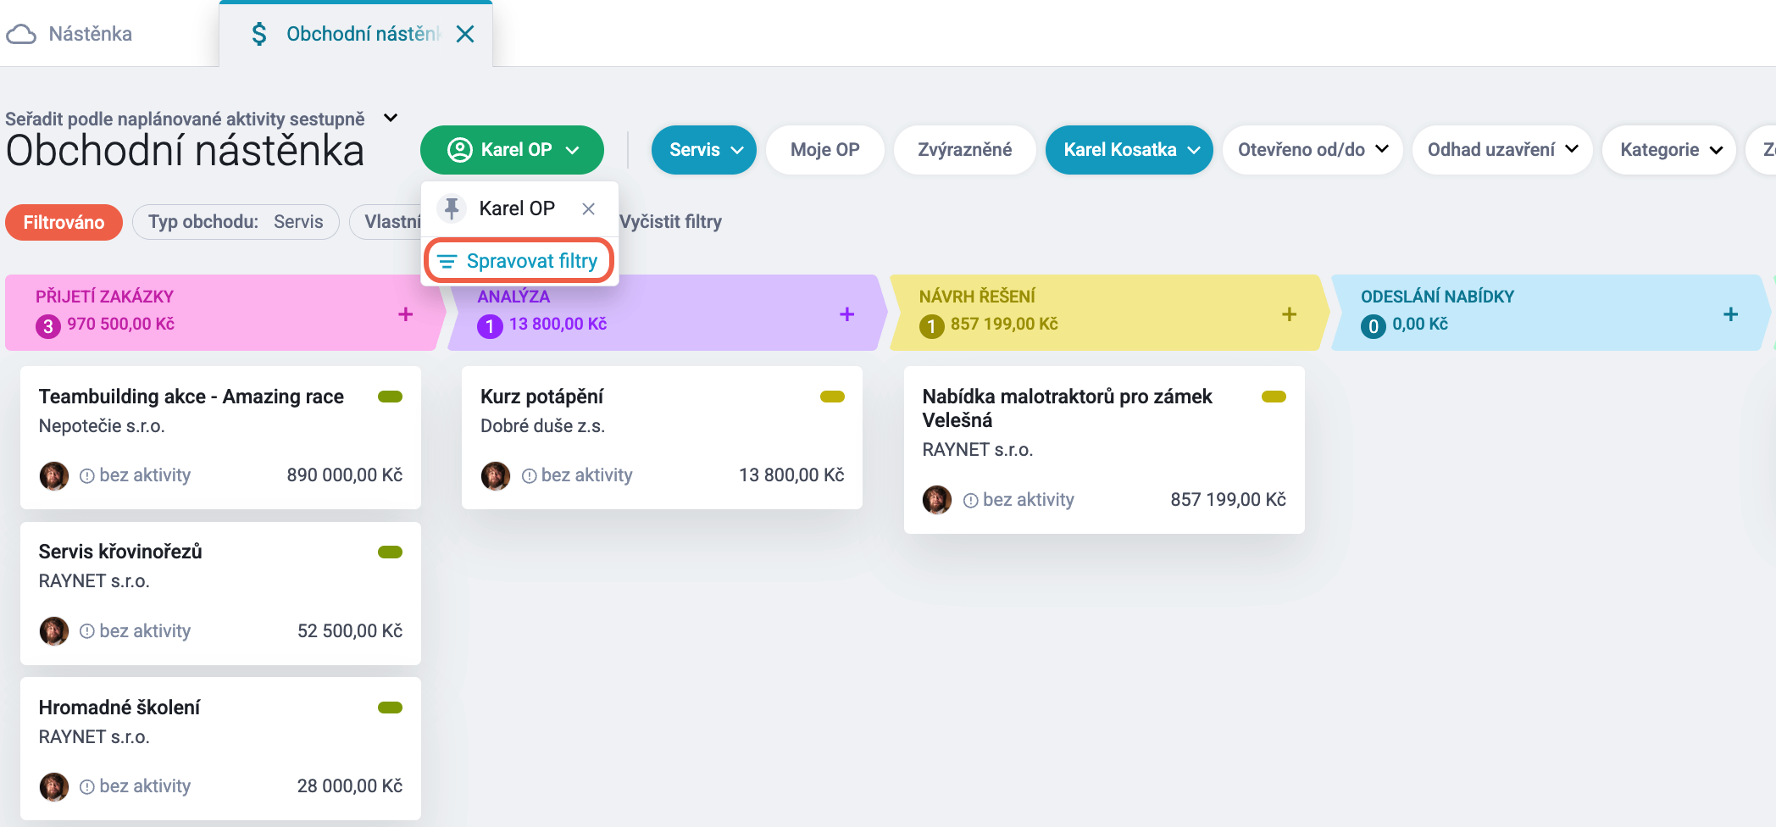Viewport: 1776px width, 827px height.
Task: Open Spravovat filtry
Action: click(x=519, y=261)
